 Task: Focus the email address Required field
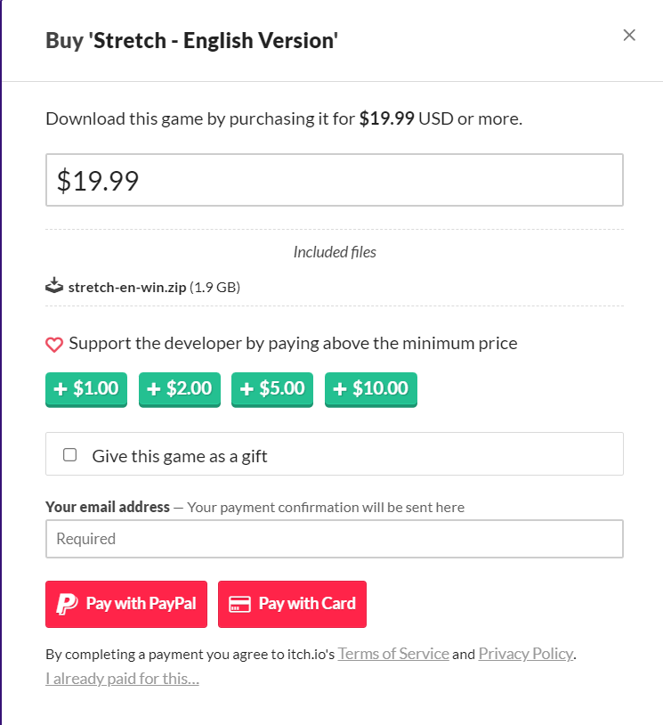334,539
